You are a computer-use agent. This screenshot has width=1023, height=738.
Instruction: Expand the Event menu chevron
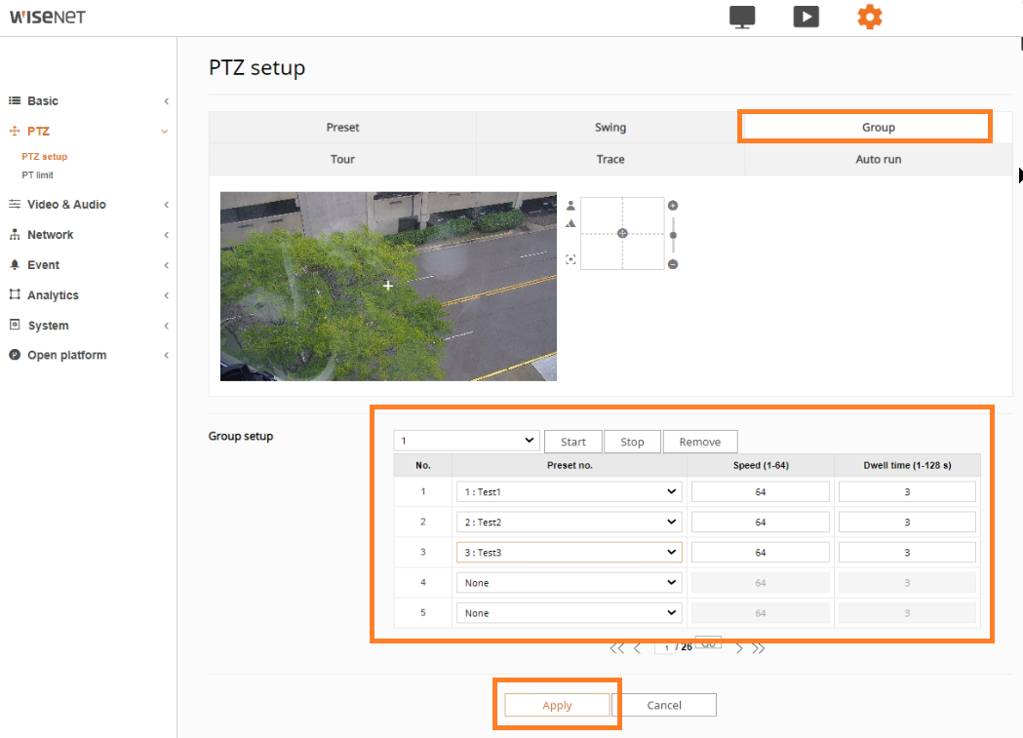[x=167, y=265]
